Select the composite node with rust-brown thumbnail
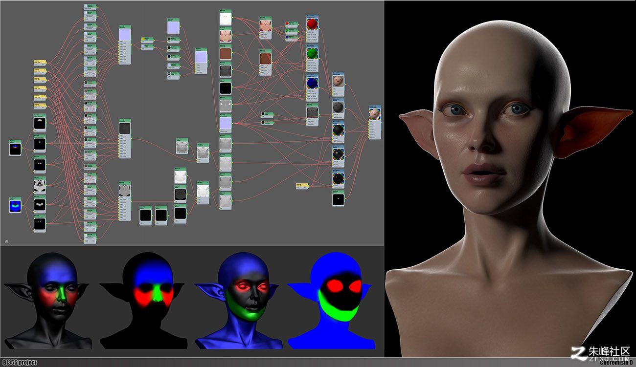Screen dimensions: 636x367 pos(265,63)
